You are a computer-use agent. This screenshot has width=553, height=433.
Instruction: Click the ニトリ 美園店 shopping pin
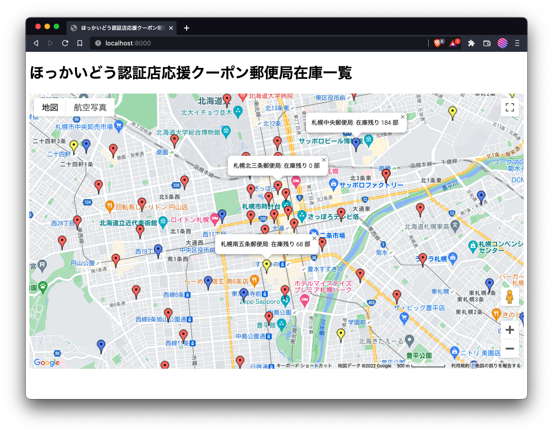454,352
